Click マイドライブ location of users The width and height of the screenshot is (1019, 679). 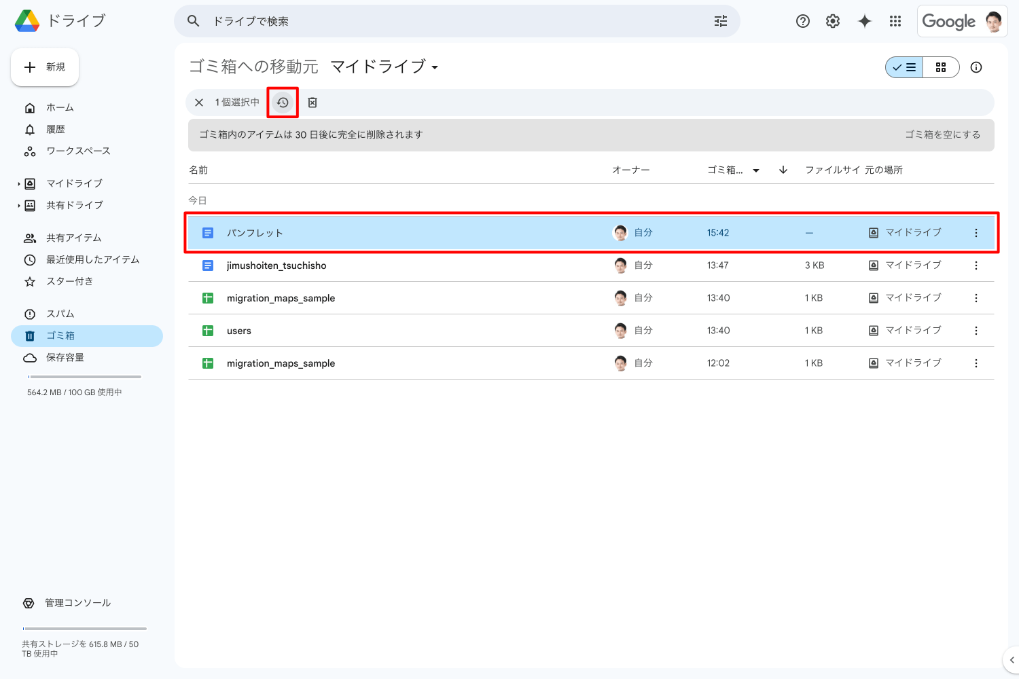[x=906, y=330]
